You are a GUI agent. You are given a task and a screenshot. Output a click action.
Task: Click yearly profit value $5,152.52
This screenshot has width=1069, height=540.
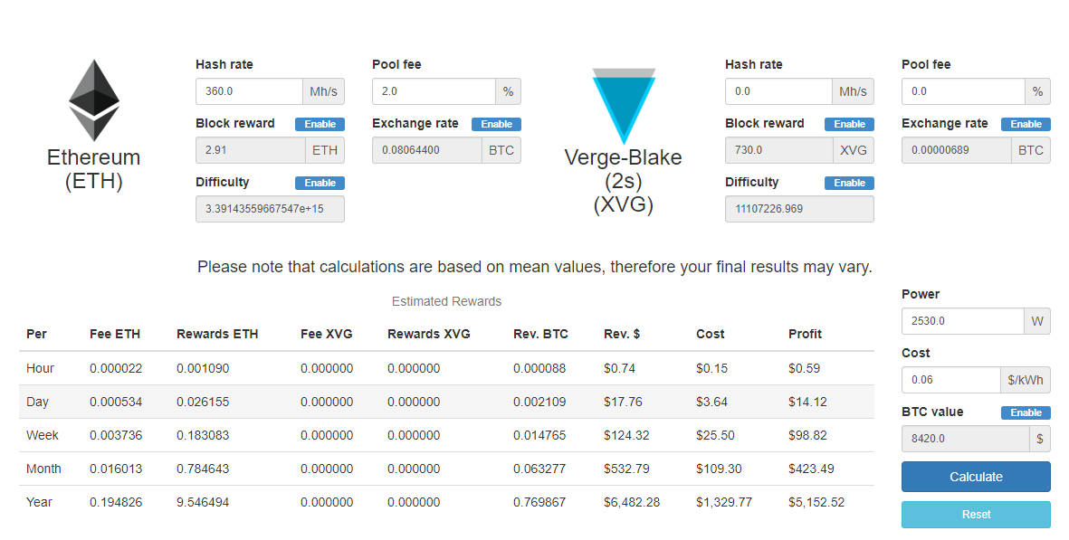pyautogui.click(x=816, y=503)
